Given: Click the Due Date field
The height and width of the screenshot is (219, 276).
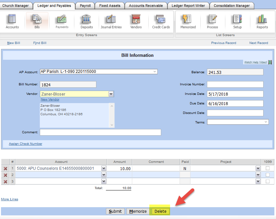Looking at the screenshot, I should 235,103.
